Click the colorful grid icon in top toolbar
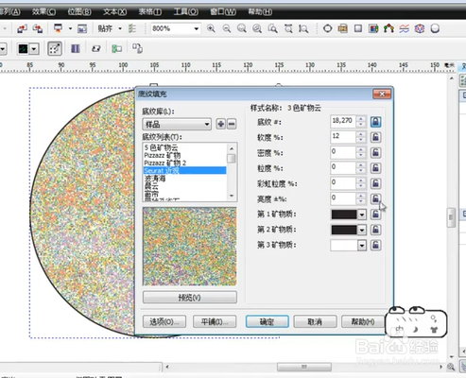The width and height of the screenshot is (466, 378). pyautogui.click(x=373, y=28)
